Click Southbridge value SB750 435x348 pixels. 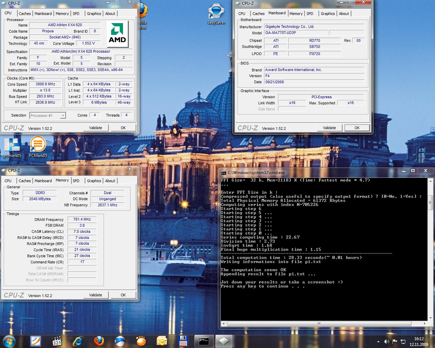click(314, 47)
